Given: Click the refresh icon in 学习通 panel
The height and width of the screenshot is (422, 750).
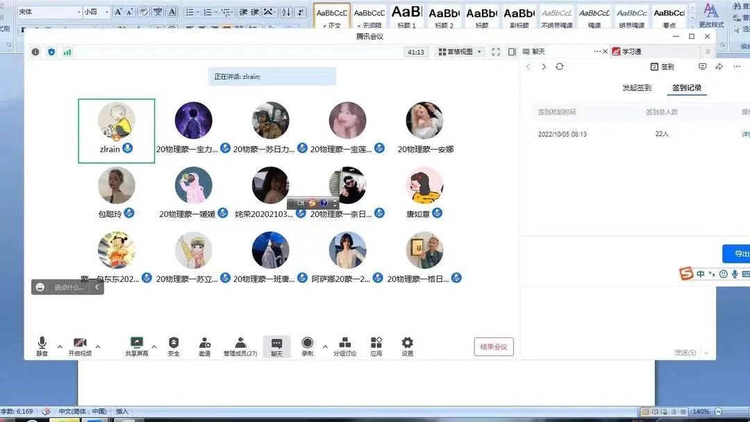Looking at the screenshot, I should [x=560, y=67].
